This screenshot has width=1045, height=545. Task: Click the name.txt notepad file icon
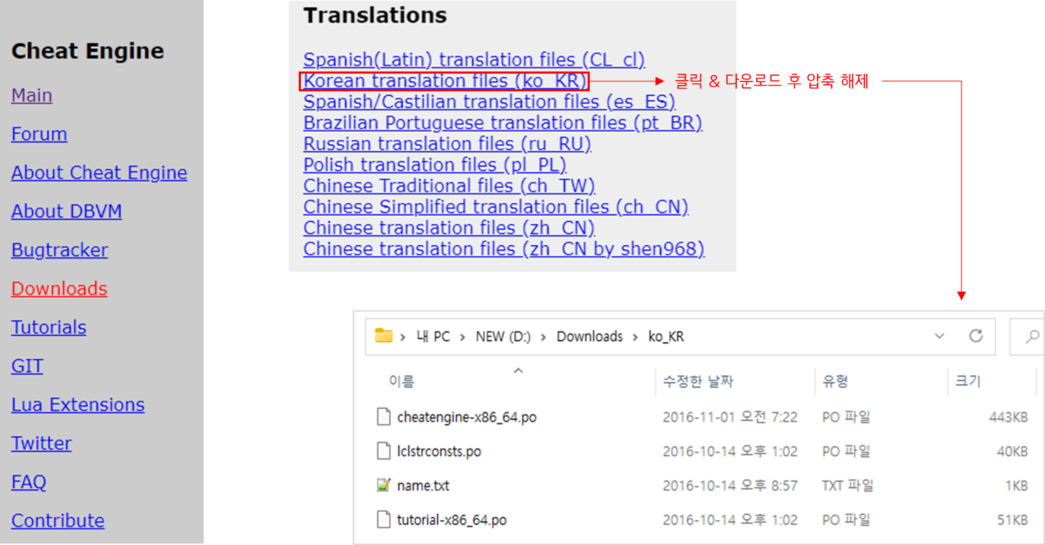tap(383, 486)
